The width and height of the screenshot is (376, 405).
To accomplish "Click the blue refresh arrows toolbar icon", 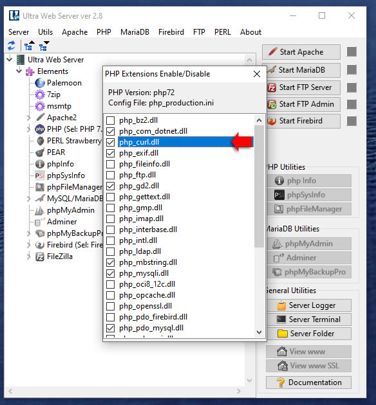I will coord(12,46).
